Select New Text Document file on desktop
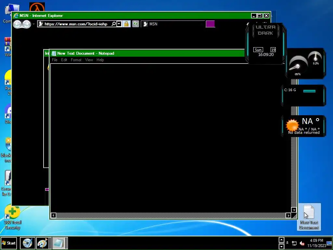 (309, 217)
